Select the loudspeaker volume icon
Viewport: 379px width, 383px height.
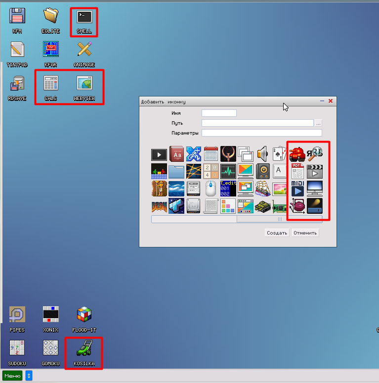pos(263,154)
